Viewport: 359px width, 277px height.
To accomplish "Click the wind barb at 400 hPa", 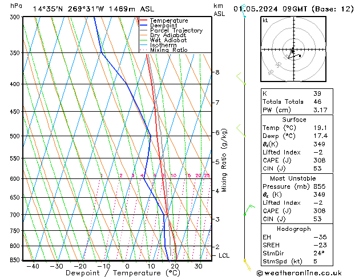I will (x=241, y=79).
